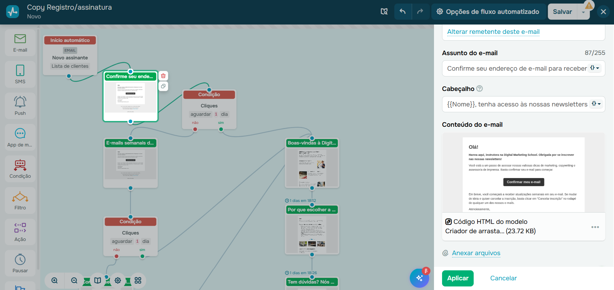Select the Ação block in sidebar
The height and width of the screenshot is (290, 614).
(x=20, y=232)
